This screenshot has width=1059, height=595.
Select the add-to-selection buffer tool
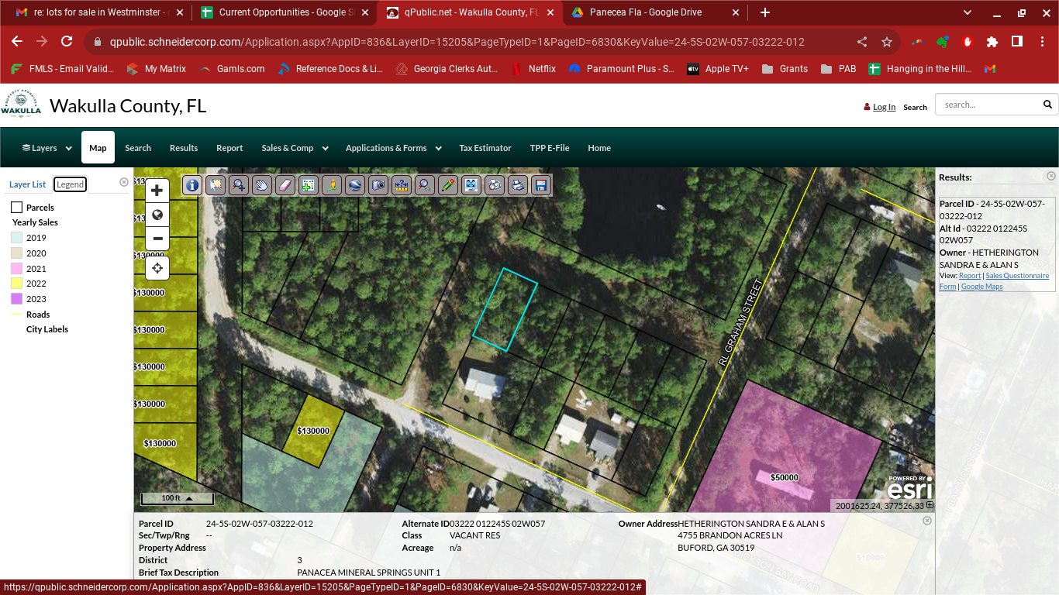coord(309,185)
